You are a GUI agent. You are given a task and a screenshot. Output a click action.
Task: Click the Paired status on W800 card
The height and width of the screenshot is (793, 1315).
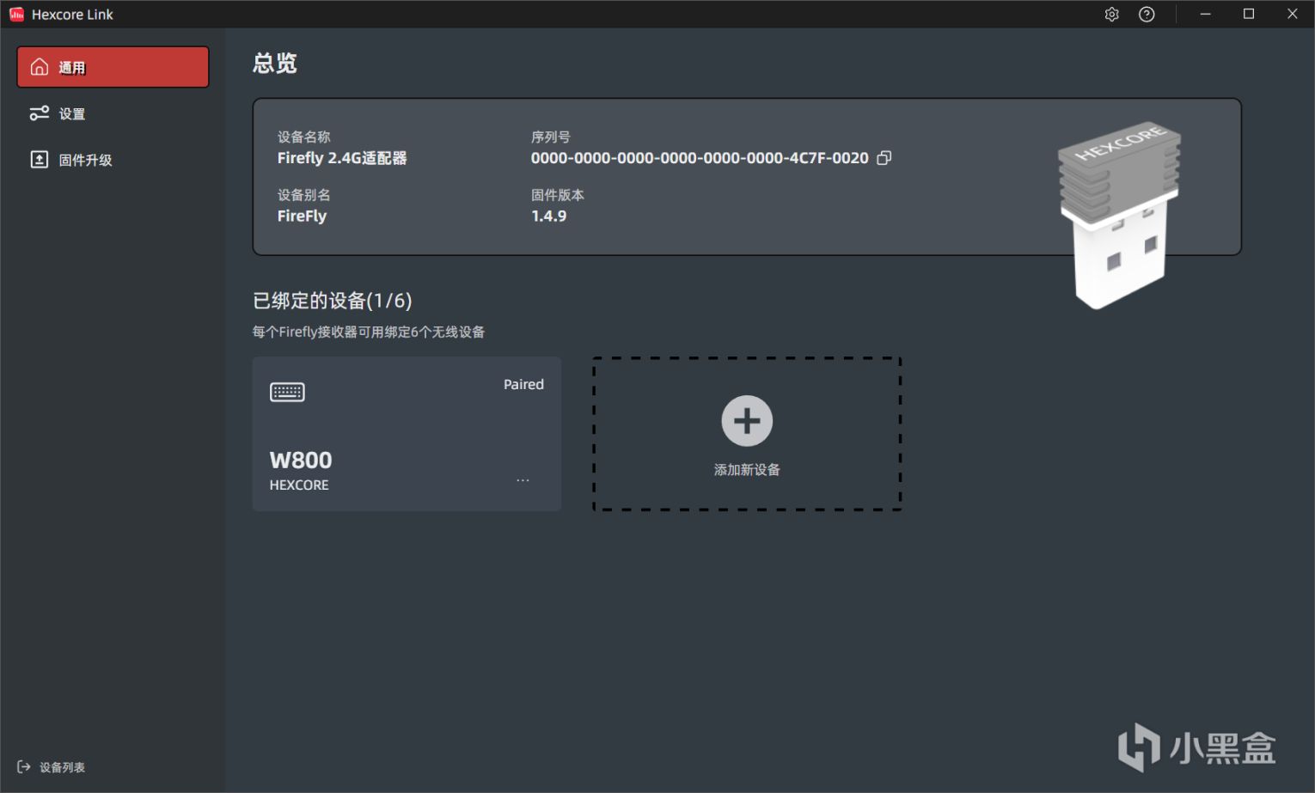tap(523, 385)
